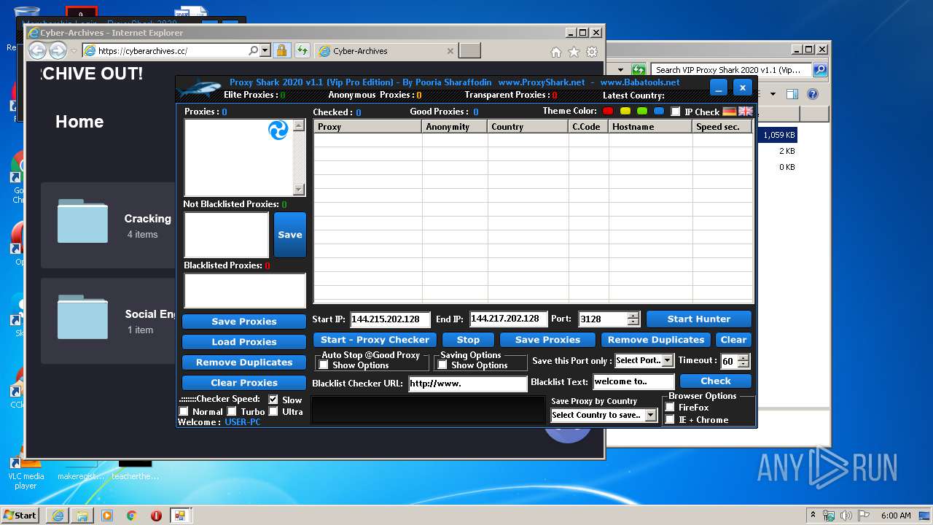Viewport: 933px width, 525px height.
Task: Open the IE home page icon
Action: [x=556, y=52]
